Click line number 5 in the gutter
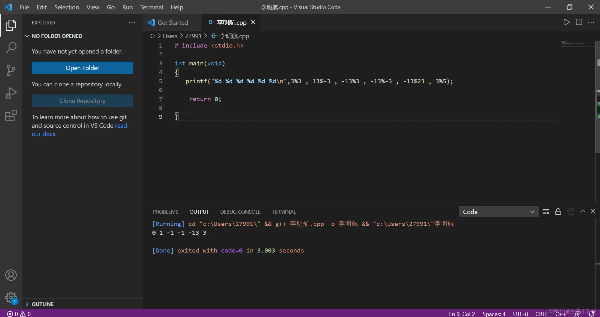 161,81
